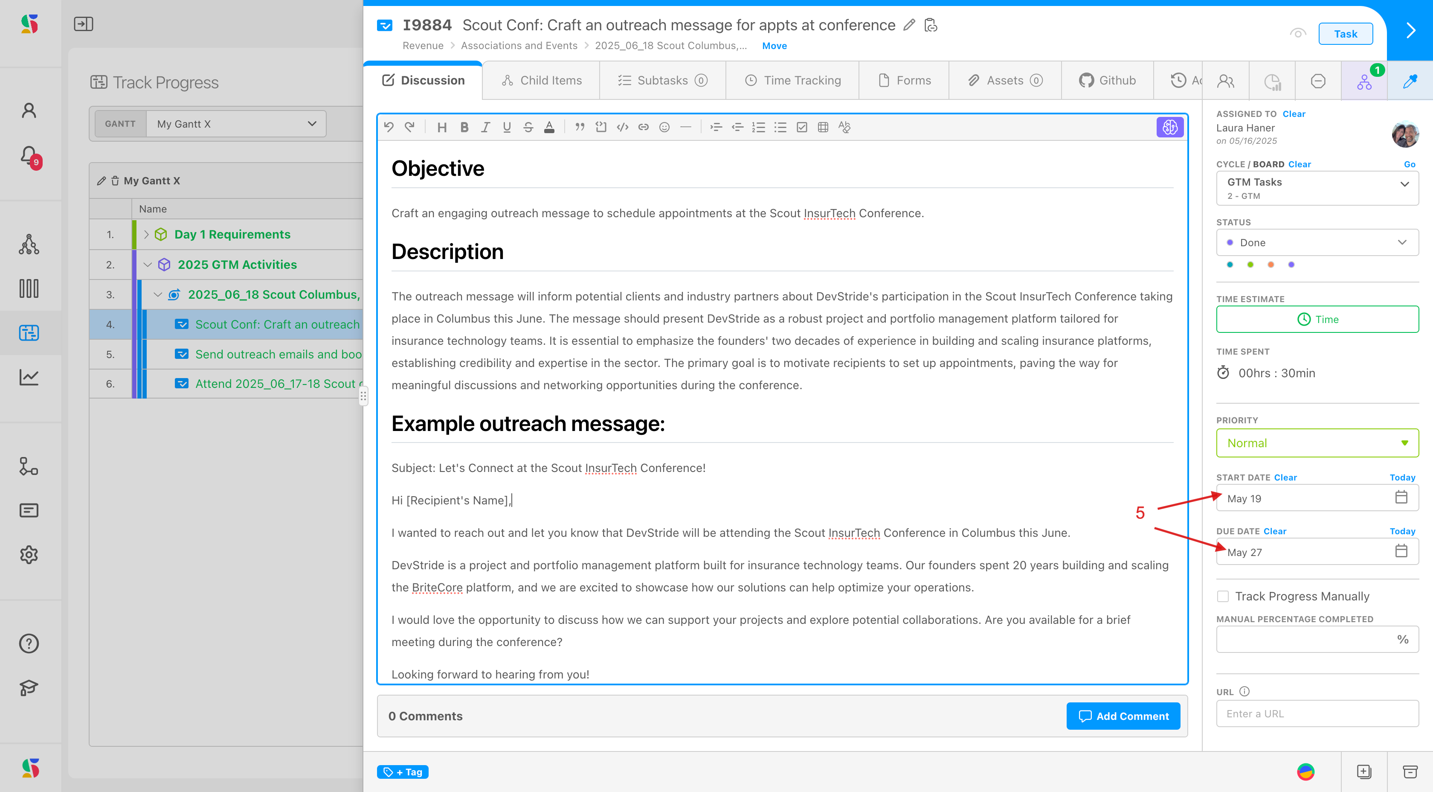This screenshot has width=1433, height=792.
Task: Insert emoji using the smiley icon
Action: [664, 128]
